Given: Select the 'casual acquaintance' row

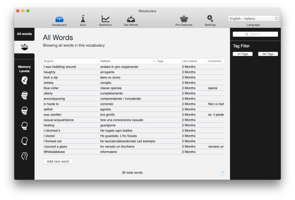Looking at the screenshot, I should click(x=134, y=120).
